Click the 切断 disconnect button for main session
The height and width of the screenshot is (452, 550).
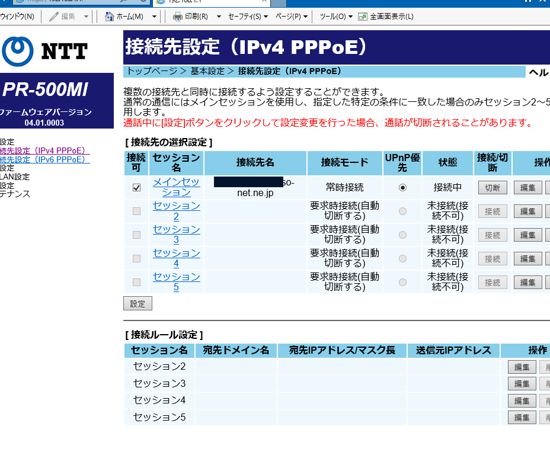(493, 188)
